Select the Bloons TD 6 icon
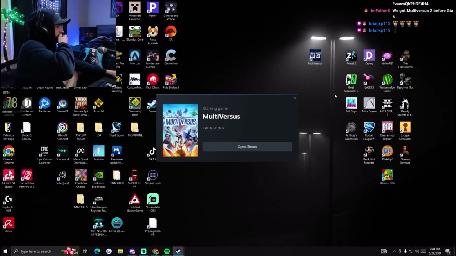Screen dimensions: 456x256 point(387,177)
